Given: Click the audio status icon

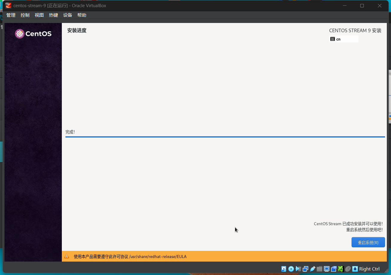Looking at the screenshot, I should (x=298, y=269).
